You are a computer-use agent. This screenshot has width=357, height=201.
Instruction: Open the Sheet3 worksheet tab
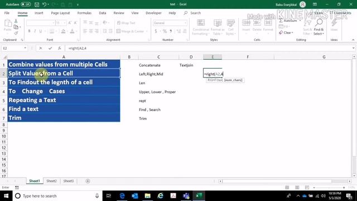(68, 181)
